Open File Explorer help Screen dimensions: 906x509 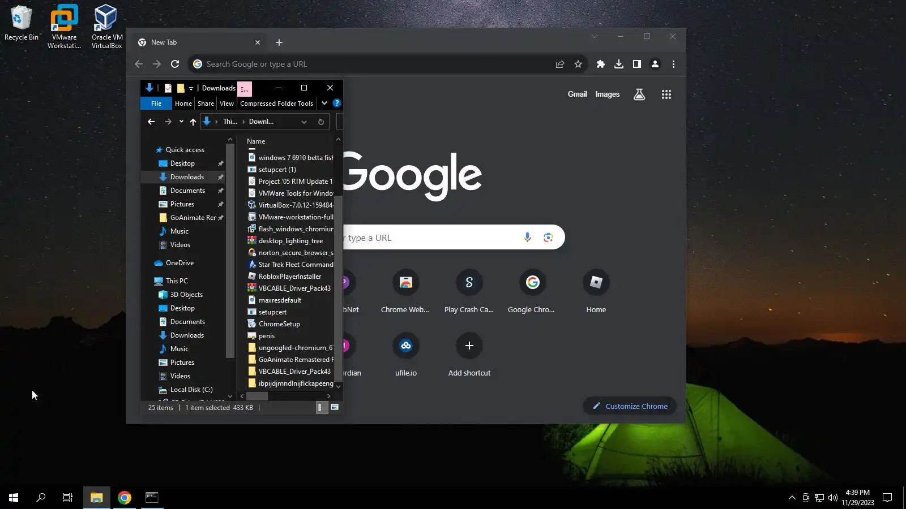pyautogui.click(x=337, y=103)
